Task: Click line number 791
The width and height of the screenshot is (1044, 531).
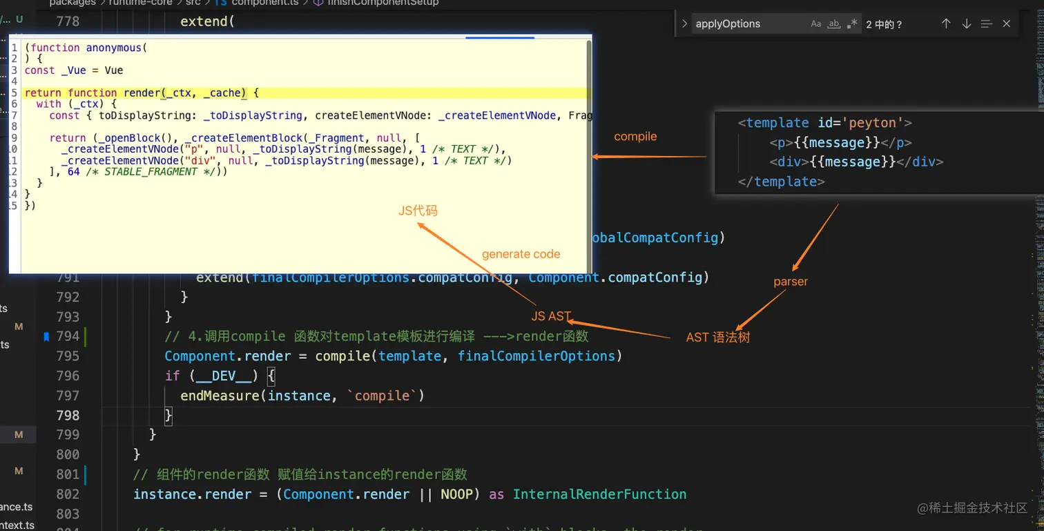Action: coord(68,278)
